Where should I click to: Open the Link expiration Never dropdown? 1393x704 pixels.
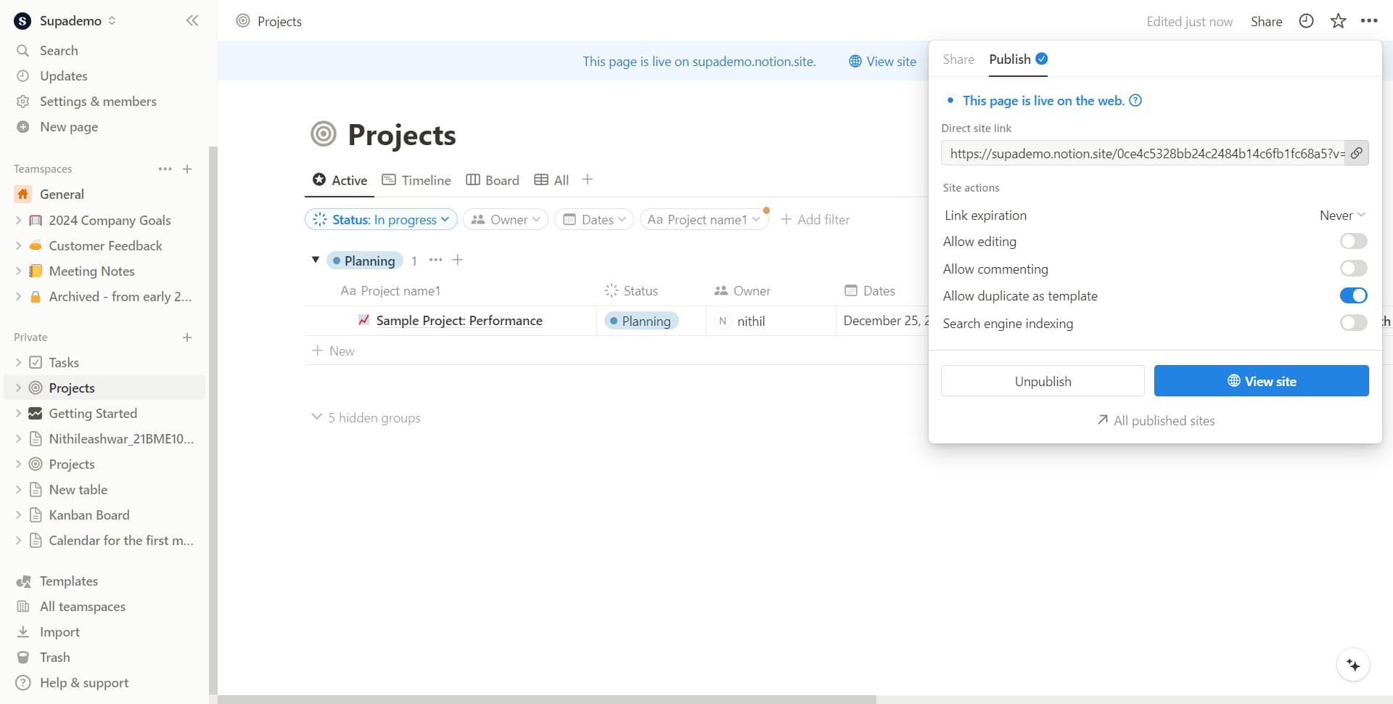[x=1341, y=215]
